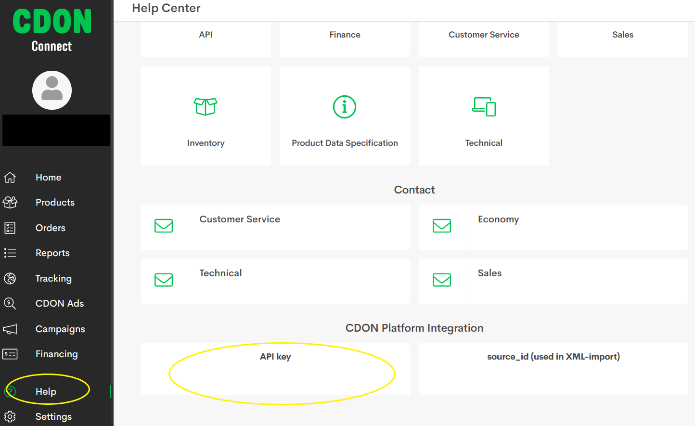The width and height of the screenshot is (695, 426).
Task: Open the Orders sidebar item
Action: click(51, 228)
